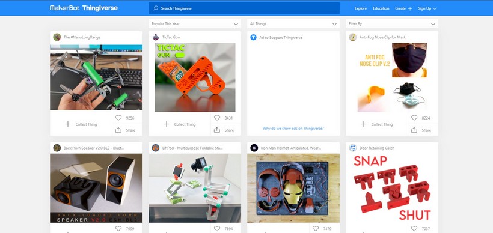Viewport: 493px width, 233px height.
Task: Open the Iron Man Helmet thumbnail
Action: pos(293,188)
